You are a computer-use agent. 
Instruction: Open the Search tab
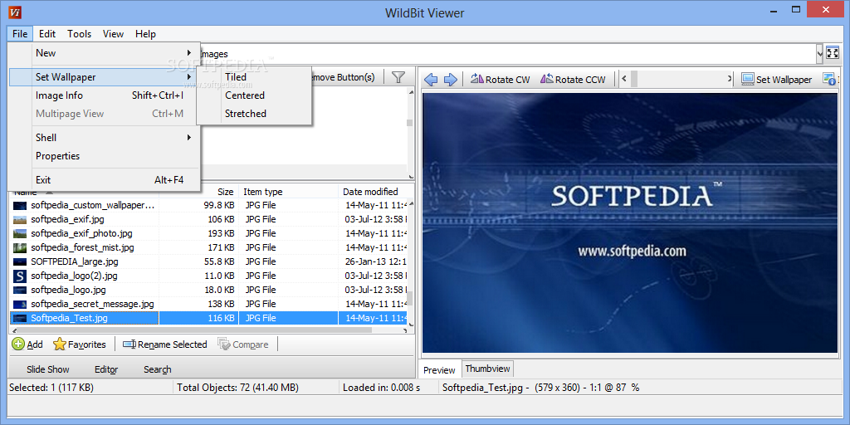[x=157, y=369]
